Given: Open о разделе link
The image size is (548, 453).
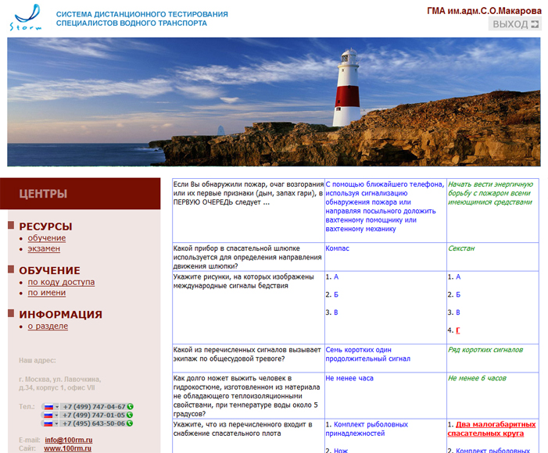Looking at the screenshot, I should pos(48,326).
